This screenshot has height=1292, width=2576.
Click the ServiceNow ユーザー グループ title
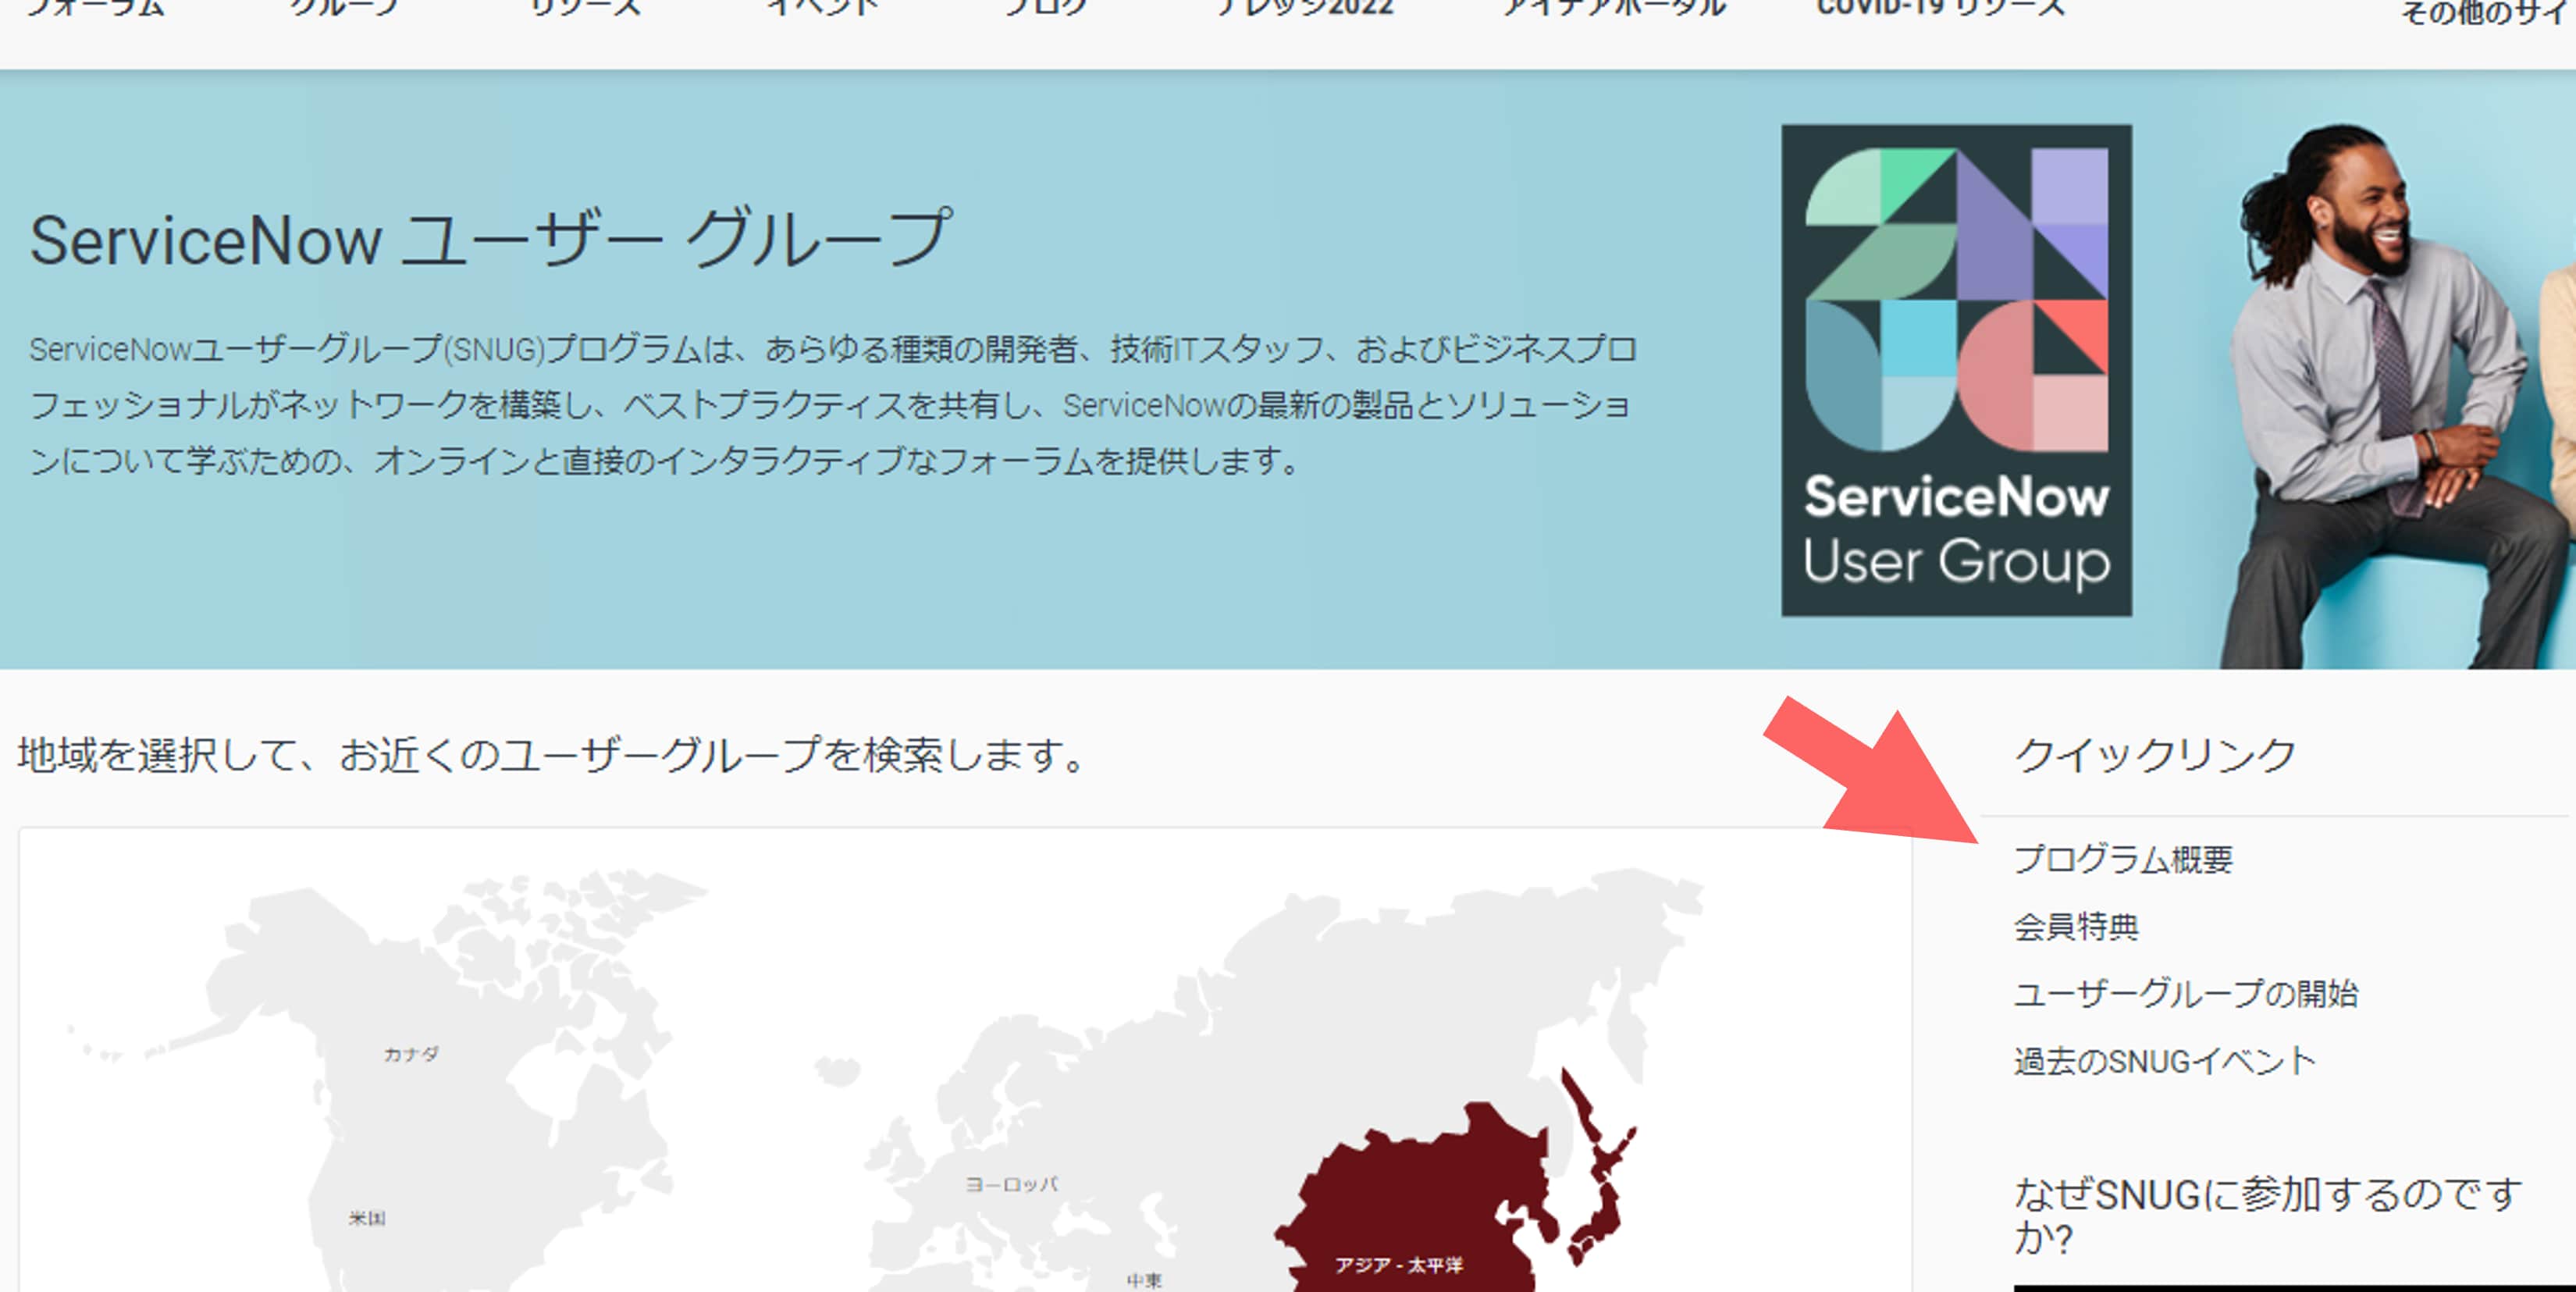[490, 239]
